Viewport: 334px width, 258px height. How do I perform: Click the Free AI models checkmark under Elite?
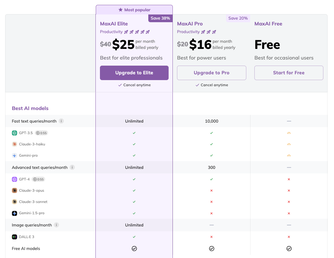click(x=134, y=248)
